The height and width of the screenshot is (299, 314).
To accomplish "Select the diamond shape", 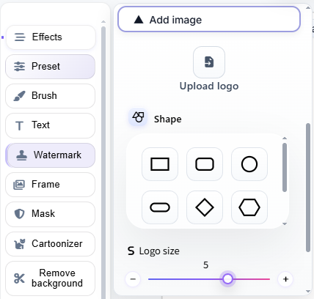I will click(x=205, y=207).
